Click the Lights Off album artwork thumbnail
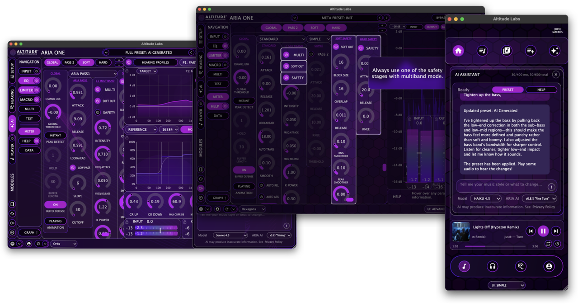Viewport: 578px width, 307px height. pyautogui.click(x=461, y=232)
